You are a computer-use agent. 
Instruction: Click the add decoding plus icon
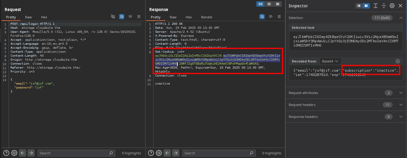[x=398, y=61]
